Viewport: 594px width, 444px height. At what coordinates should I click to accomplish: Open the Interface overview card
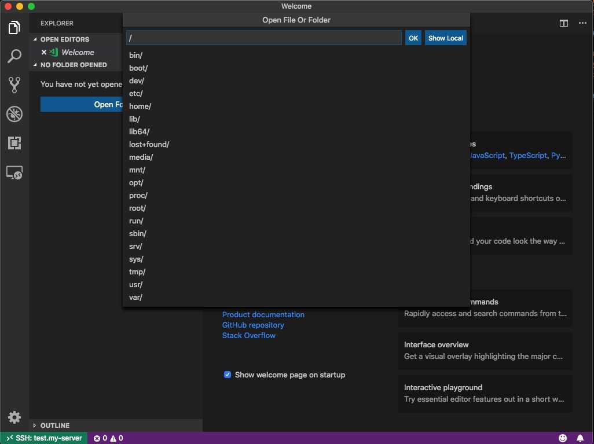[485, 350]
